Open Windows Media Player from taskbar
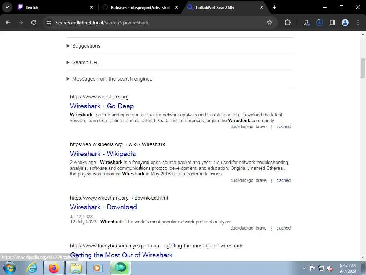 (x=98, y=268)
